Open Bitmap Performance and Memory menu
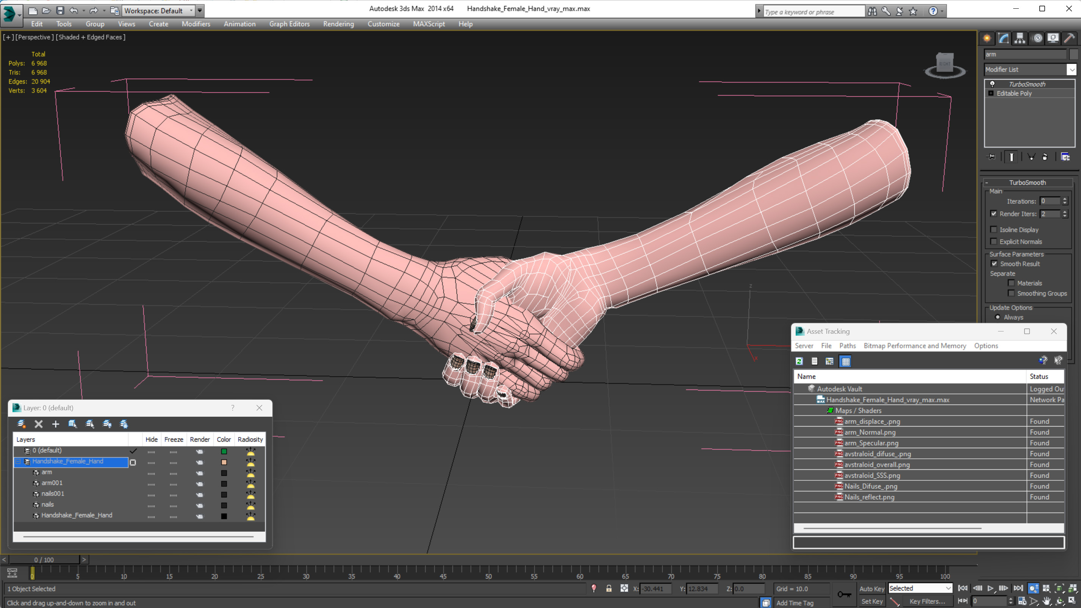Screen dimensions: 1081x608 point(915,345)
